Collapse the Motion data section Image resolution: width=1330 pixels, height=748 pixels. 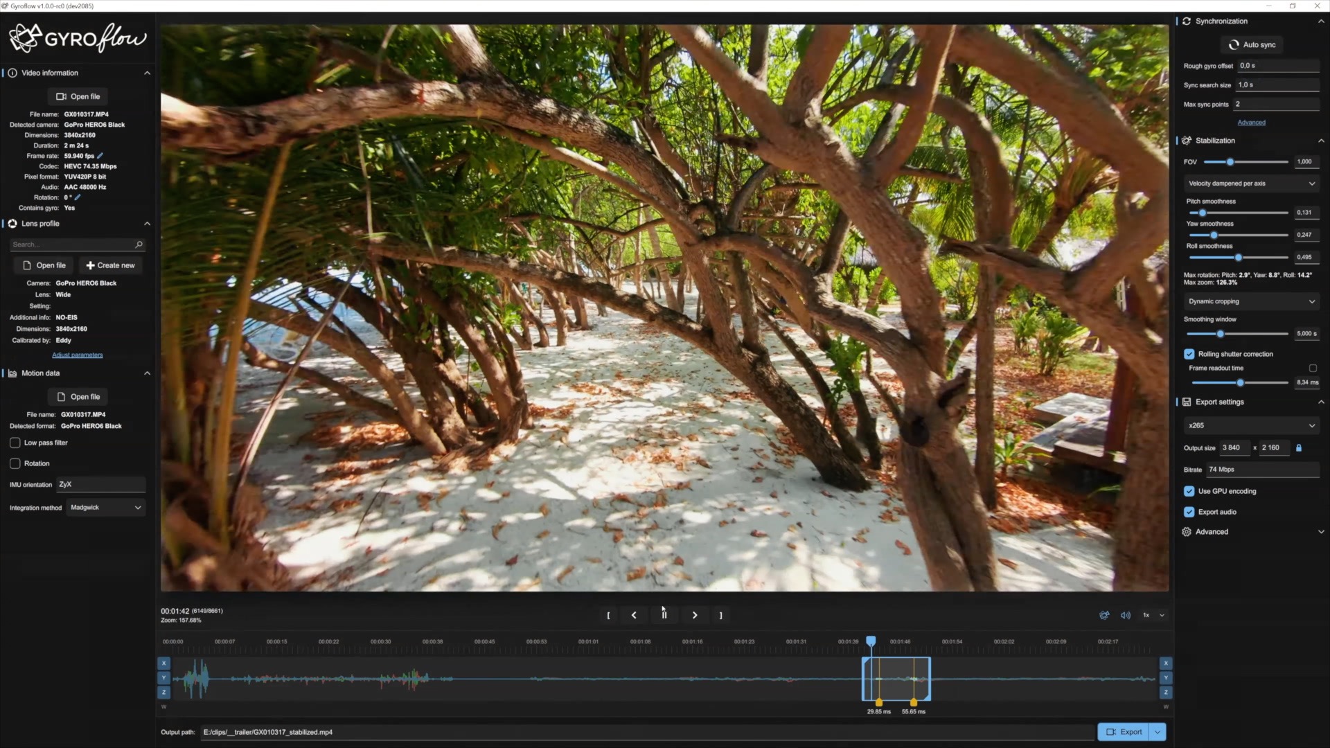(147, 373)
